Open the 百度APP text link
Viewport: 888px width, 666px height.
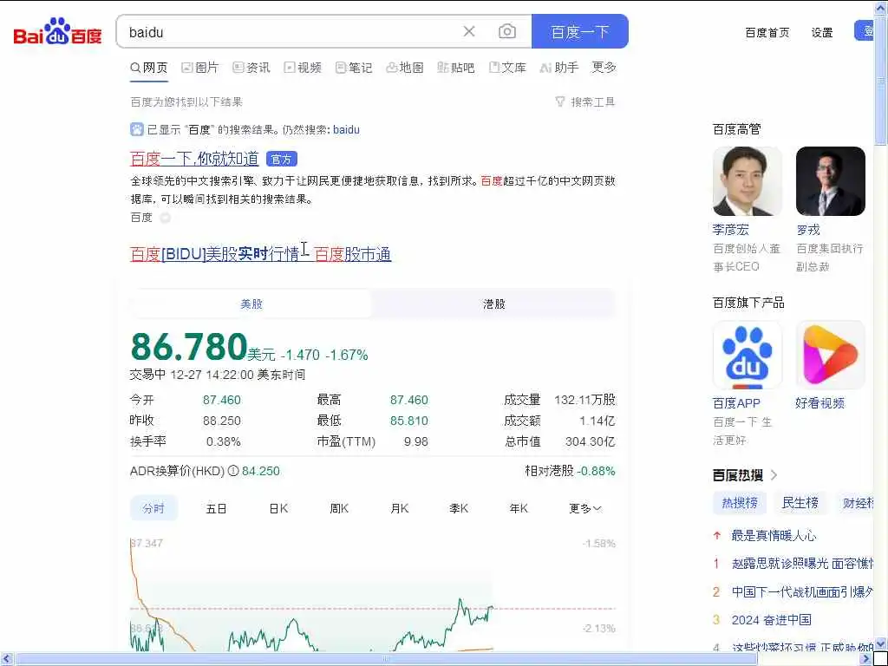(736, 403)
